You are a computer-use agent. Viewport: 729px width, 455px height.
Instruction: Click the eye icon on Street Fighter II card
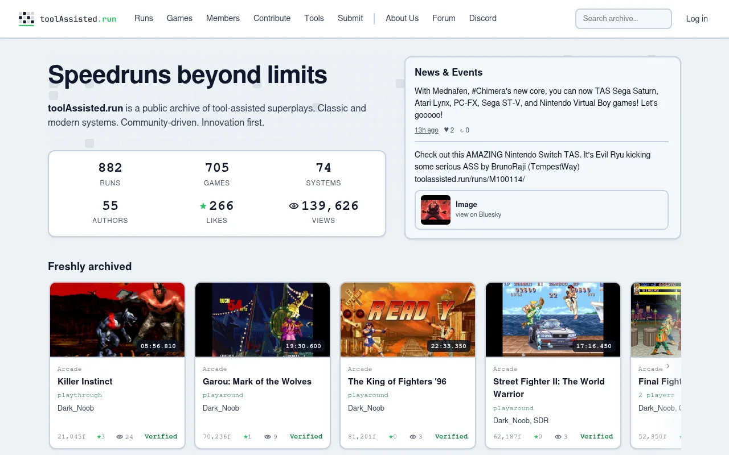[x=558, y=437]
